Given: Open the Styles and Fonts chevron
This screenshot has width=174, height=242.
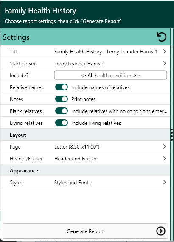Looking at the screenshot, I should [x=165, y=182].
